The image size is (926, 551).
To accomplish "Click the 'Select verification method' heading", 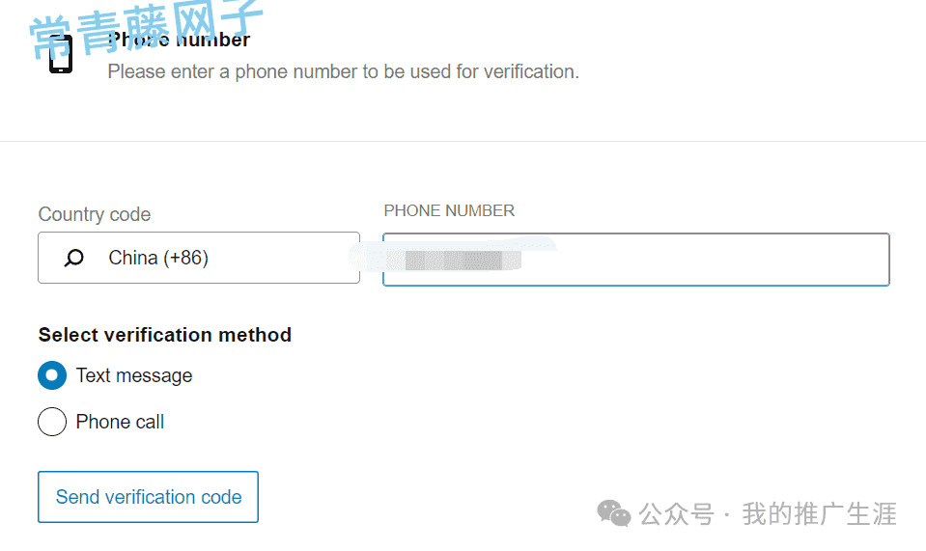I will click(x=165, y=335).
